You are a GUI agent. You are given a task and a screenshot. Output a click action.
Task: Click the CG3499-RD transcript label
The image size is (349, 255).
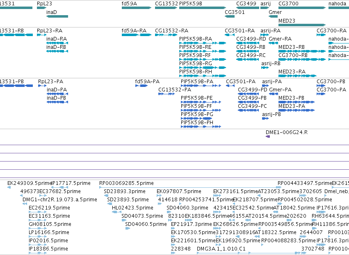(251, 39)
